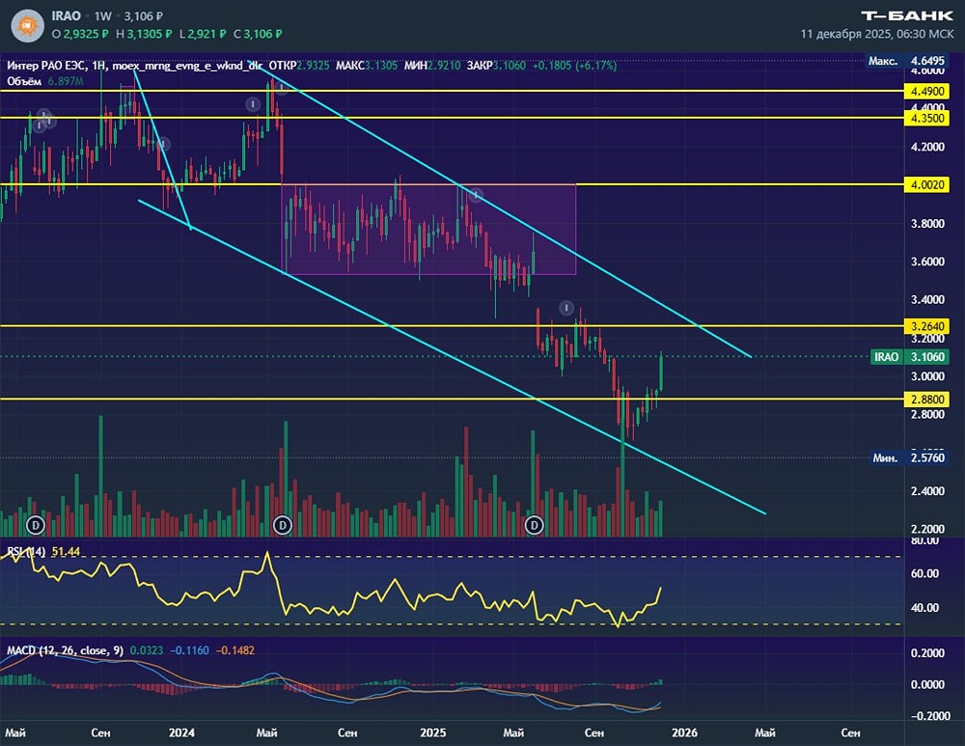Click the IRAO ticker name in the header
This screenshot has height=746, width=965.
66,16
